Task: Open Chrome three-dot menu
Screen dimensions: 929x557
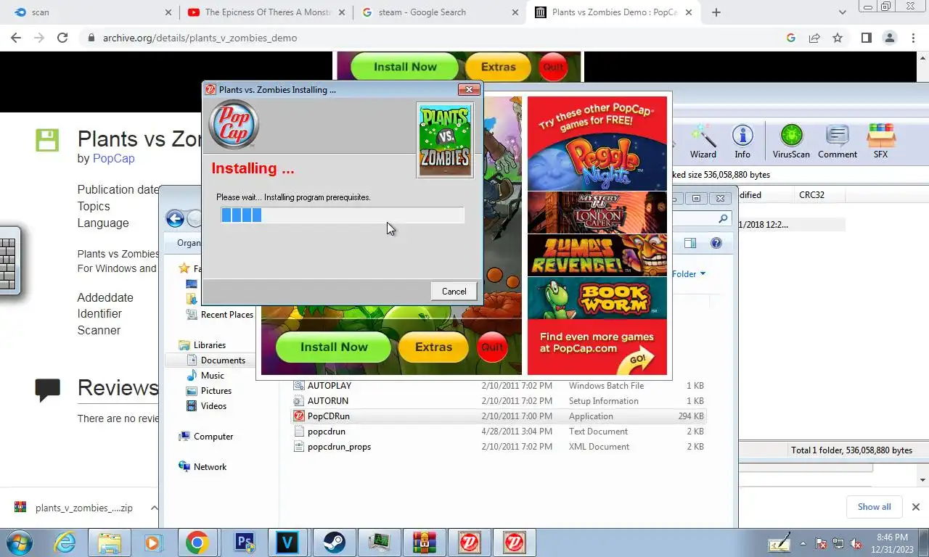Action: 913,38
